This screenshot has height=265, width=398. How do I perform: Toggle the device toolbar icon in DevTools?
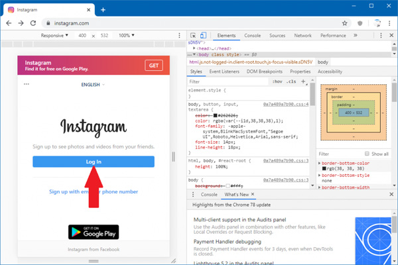pos(203,35)
